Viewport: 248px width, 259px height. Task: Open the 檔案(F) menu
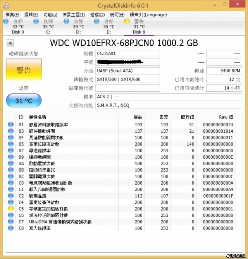12,15
